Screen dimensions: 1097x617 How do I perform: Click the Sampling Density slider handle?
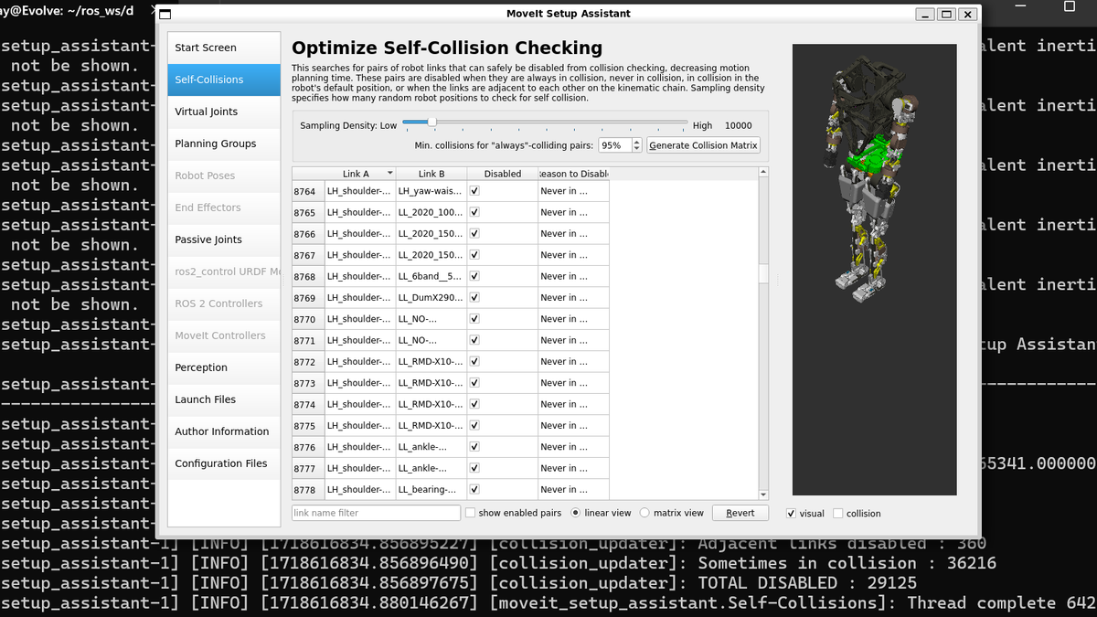point(431,122)
